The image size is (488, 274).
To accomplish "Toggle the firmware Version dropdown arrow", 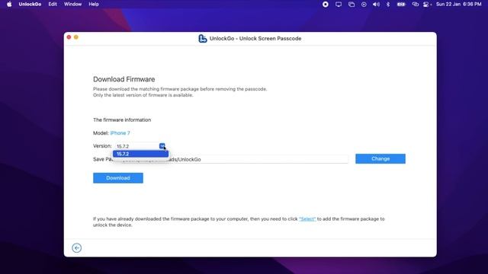I will click(162, 145).
